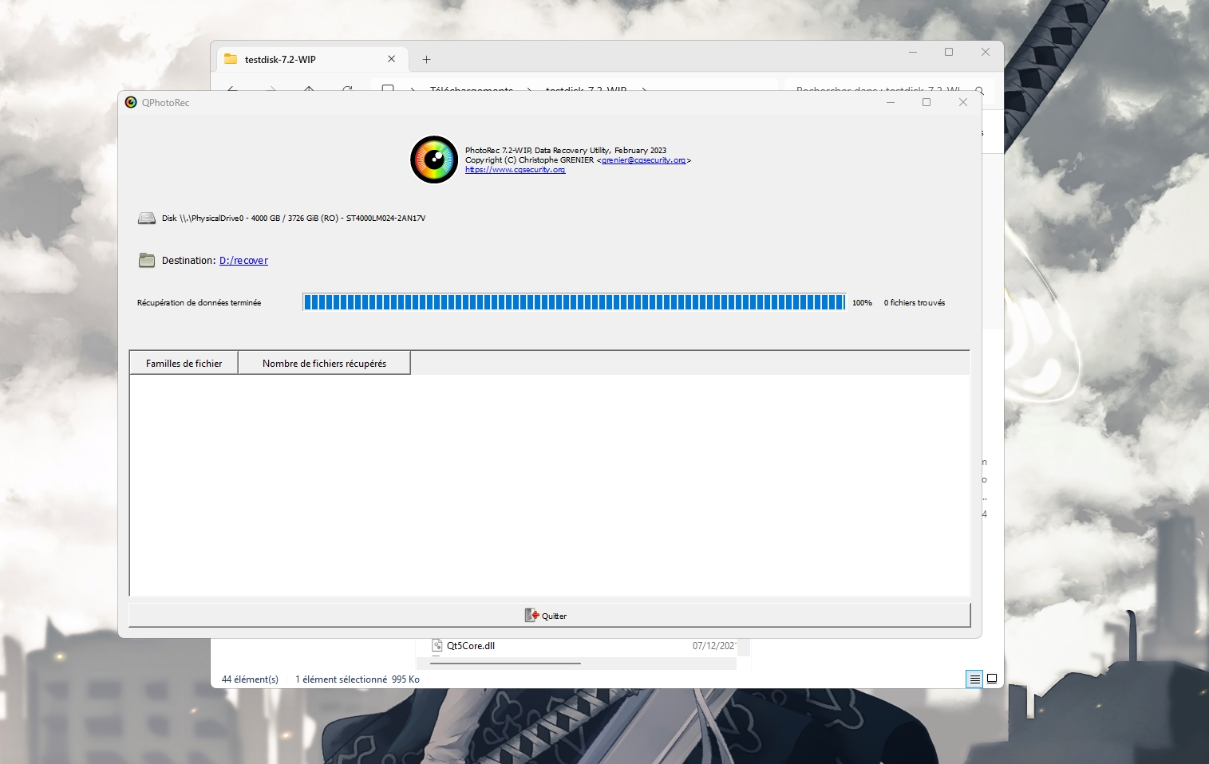Open the cgsecurity.org website link
This screenshot has width=1209, height=764.
[515, 170]
